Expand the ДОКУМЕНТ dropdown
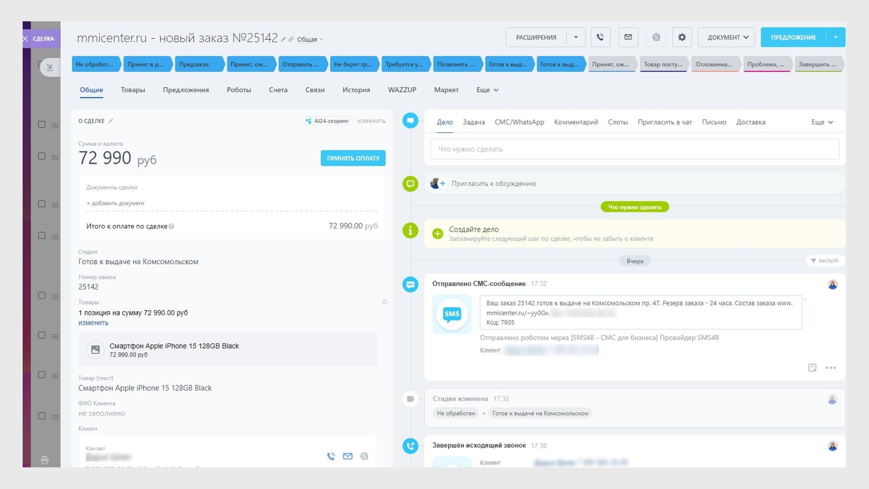The height and width of the screenshot is (489, 869). point(726,37)
